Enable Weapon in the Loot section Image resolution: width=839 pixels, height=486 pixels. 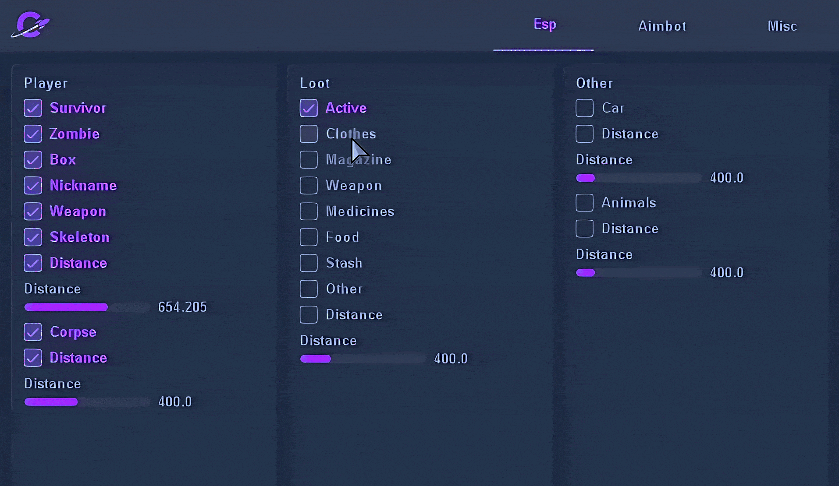(309, 186)
